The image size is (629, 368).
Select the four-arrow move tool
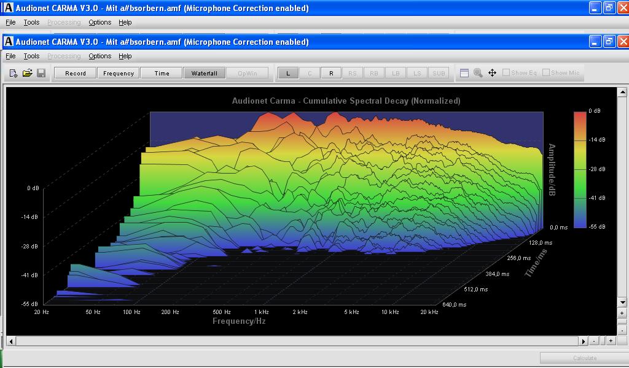point(492,73)
